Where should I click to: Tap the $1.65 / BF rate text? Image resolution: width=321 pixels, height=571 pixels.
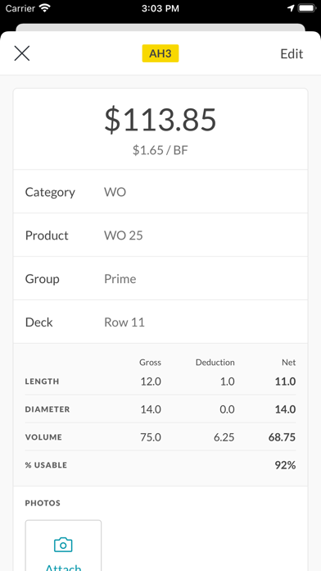tap(160, 150)
